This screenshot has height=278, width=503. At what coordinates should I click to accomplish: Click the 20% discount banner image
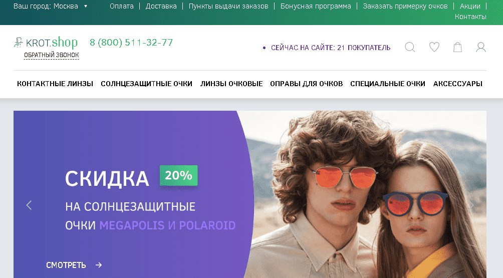point(250,194)
